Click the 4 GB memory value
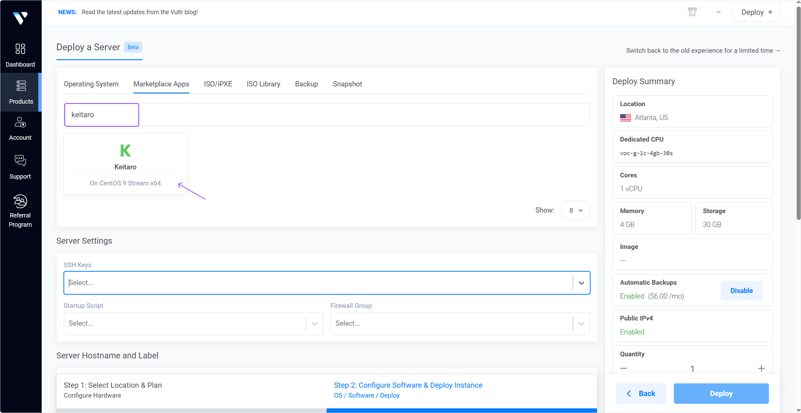Screen dimensions: 801x413 point(627,225)
